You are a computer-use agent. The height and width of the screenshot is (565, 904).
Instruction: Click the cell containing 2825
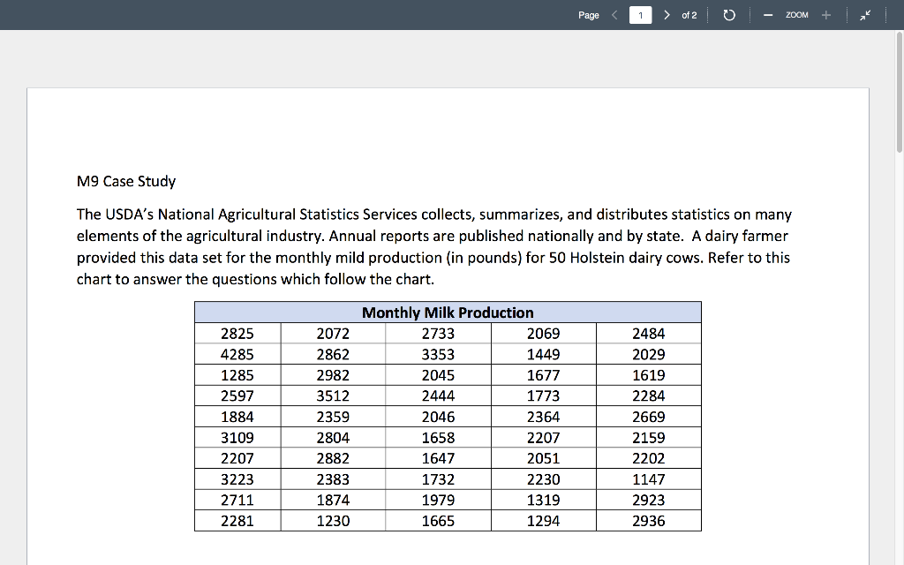coord(237,333)
